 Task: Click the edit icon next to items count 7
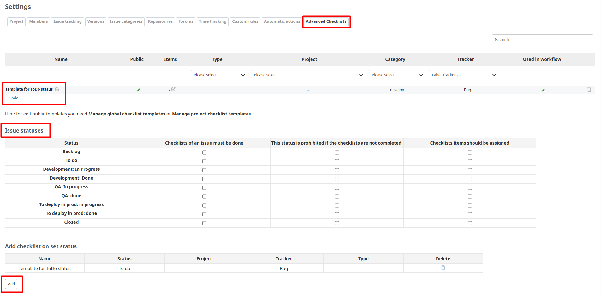pos(173,89)
